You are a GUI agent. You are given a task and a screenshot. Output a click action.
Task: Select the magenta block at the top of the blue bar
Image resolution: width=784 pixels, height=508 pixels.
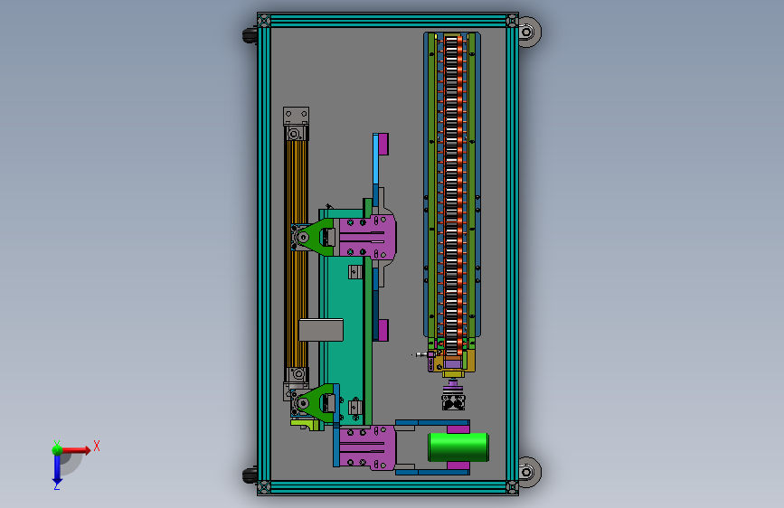tap(383, 144)
